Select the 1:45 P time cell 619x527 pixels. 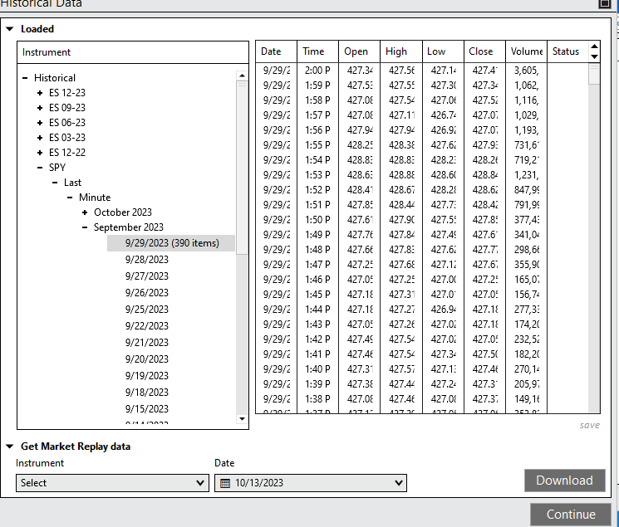tap(317, 295)
